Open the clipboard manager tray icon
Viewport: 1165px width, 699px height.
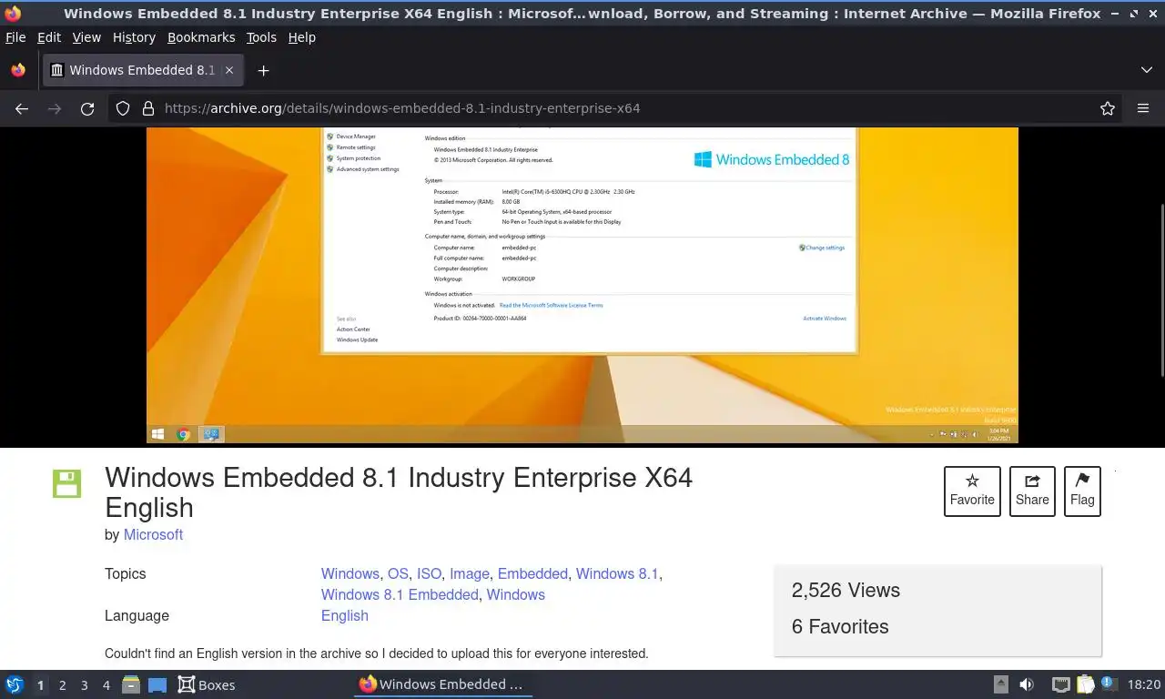point(1085,684)
